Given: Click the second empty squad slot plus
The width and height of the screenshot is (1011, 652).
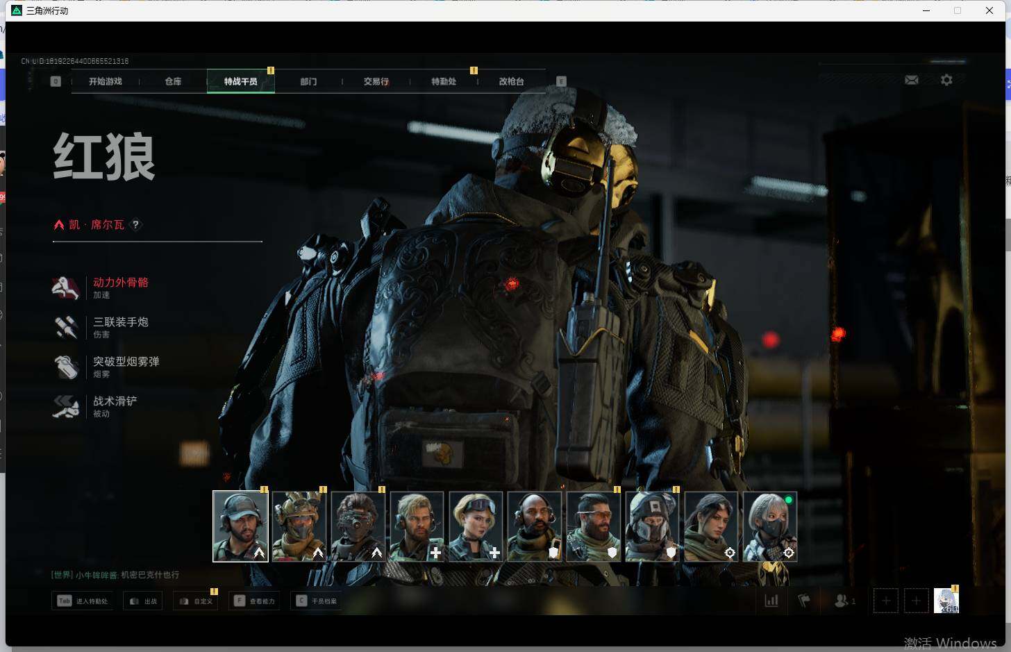Looking at the screenshot, I should (916, 601).
